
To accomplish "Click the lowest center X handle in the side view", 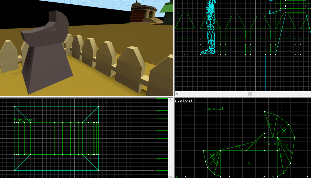I will pos(249,163).
